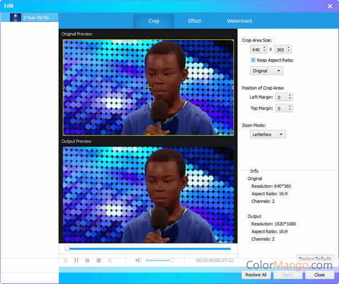The height and width of the screenshot is (284, 339).
Task: Click the Close button at bottom
Action: pyautogui.click(x=319, y=275)
